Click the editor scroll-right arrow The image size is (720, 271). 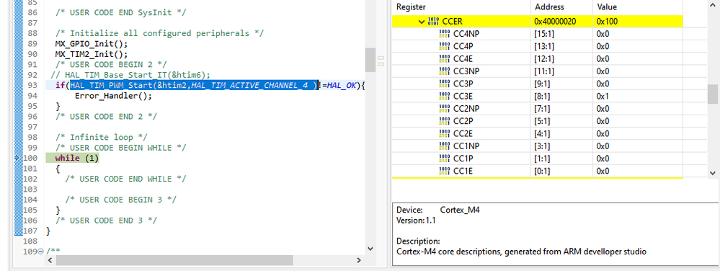(359, 260)
